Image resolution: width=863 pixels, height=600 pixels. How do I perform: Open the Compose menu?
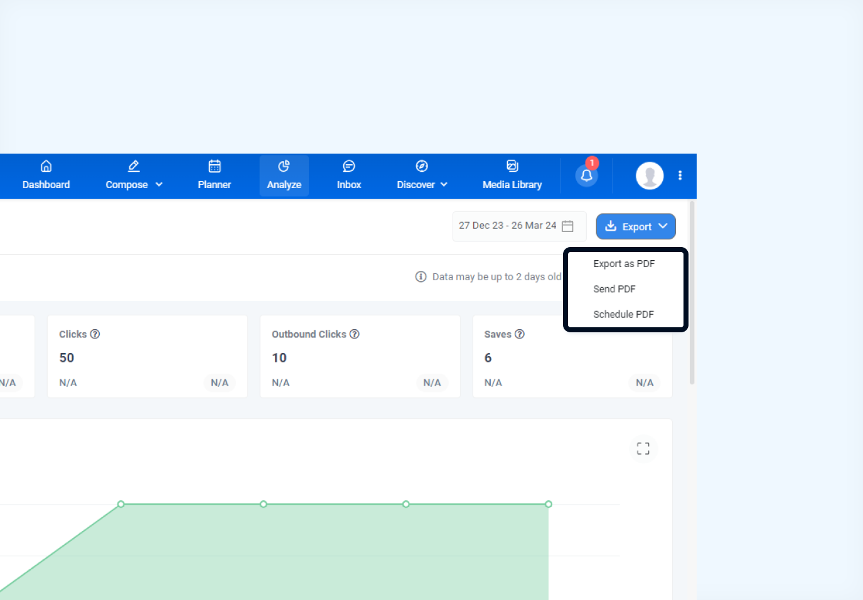coord(134,176)
